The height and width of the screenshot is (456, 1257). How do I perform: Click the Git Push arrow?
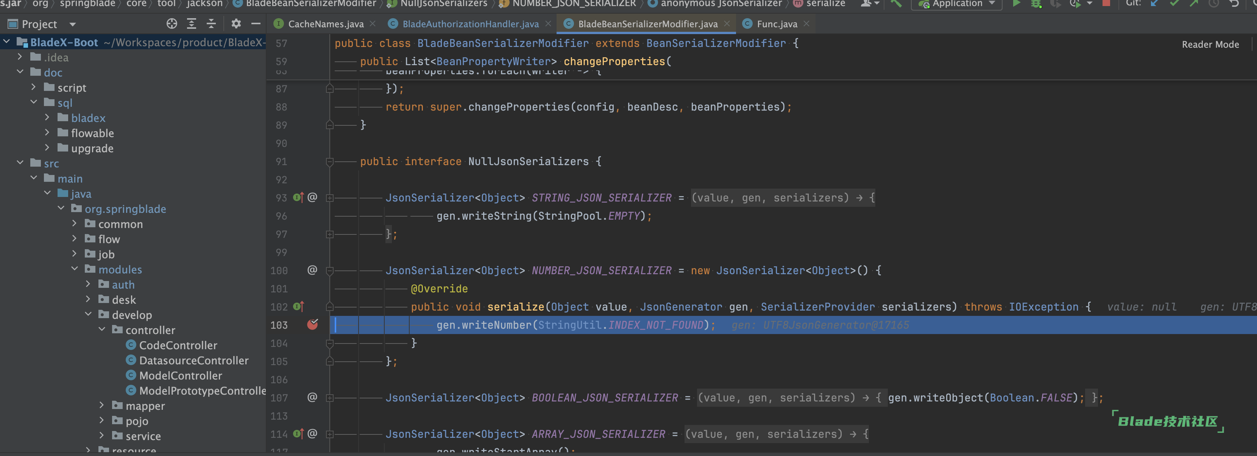point(1194,3)
